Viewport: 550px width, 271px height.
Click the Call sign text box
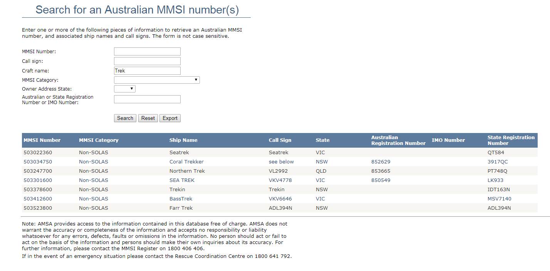tap(147, 61)
